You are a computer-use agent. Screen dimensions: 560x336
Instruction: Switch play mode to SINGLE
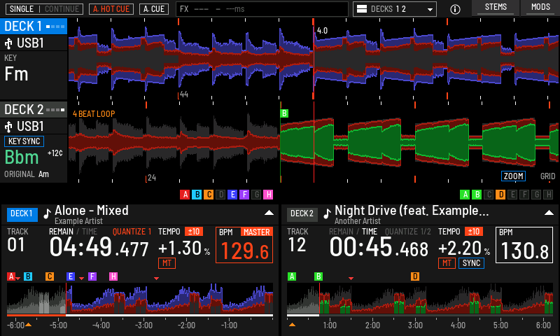(x=22, y=9)
